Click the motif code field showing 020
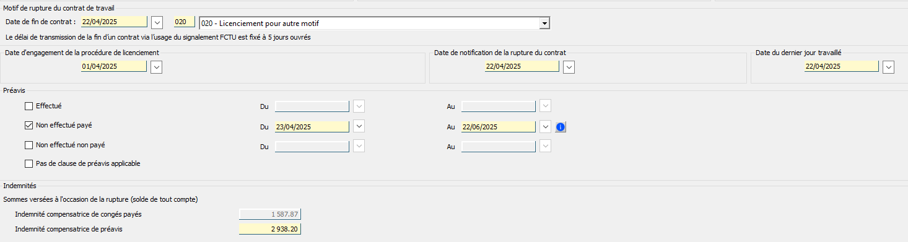This screenshot has width=908, height=242. (185, 22)
